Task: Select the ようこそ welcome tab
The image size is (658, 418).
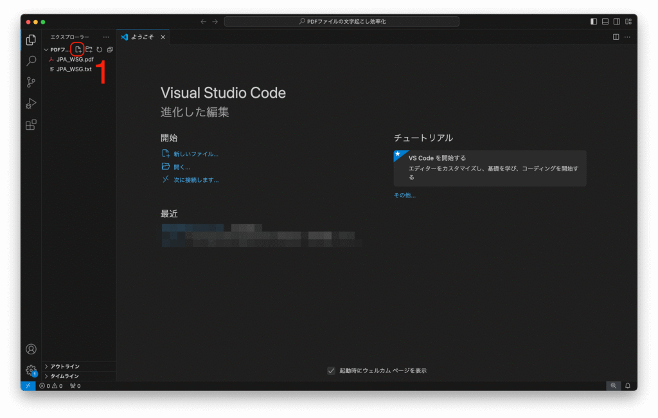Action: click(x=143, y=37)
